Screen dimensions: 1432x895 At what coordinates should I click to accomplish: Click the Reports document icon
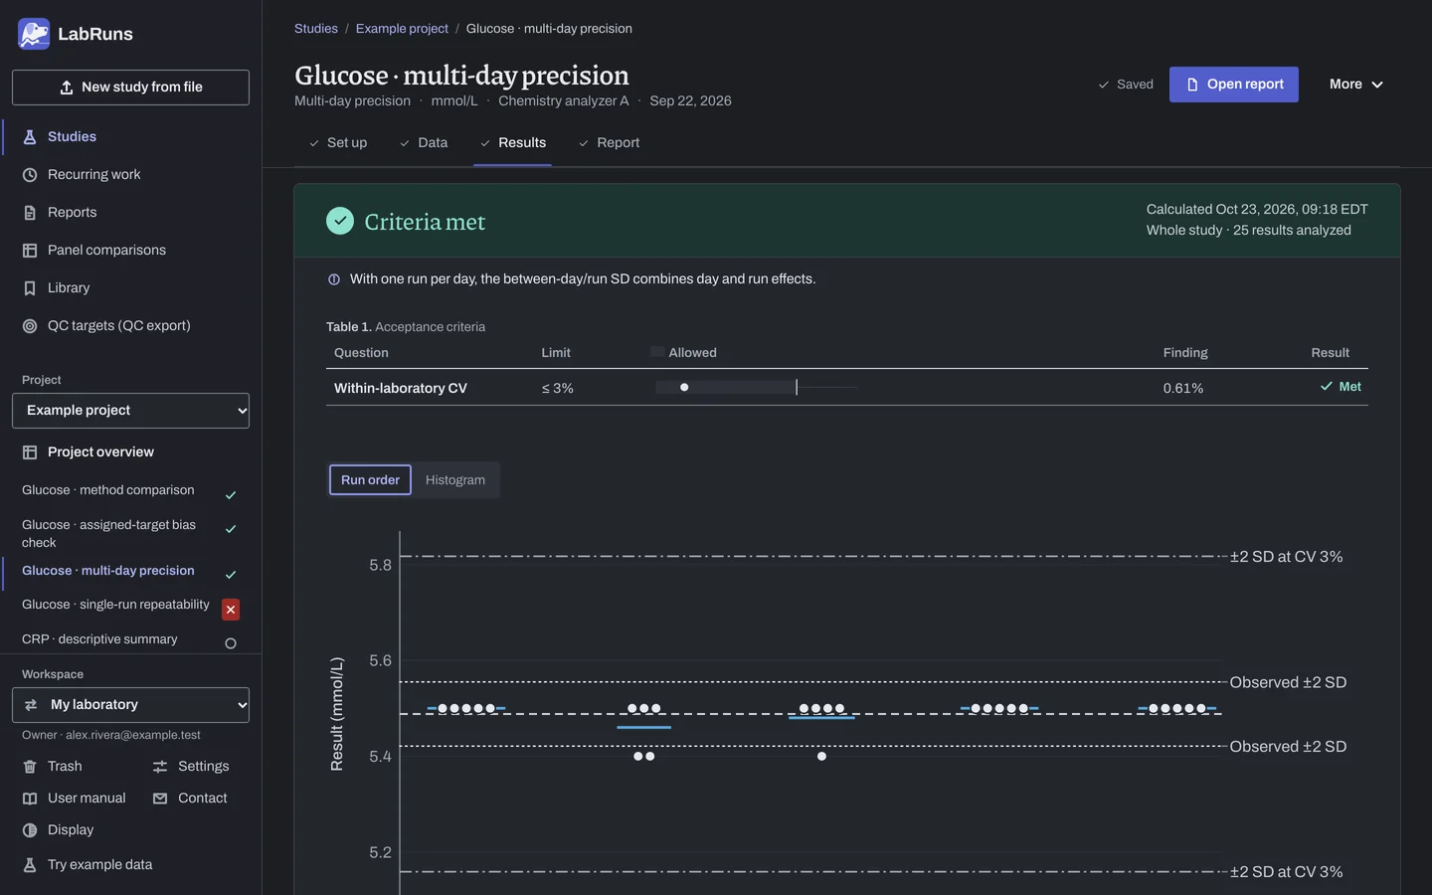(x=30, y=213)
